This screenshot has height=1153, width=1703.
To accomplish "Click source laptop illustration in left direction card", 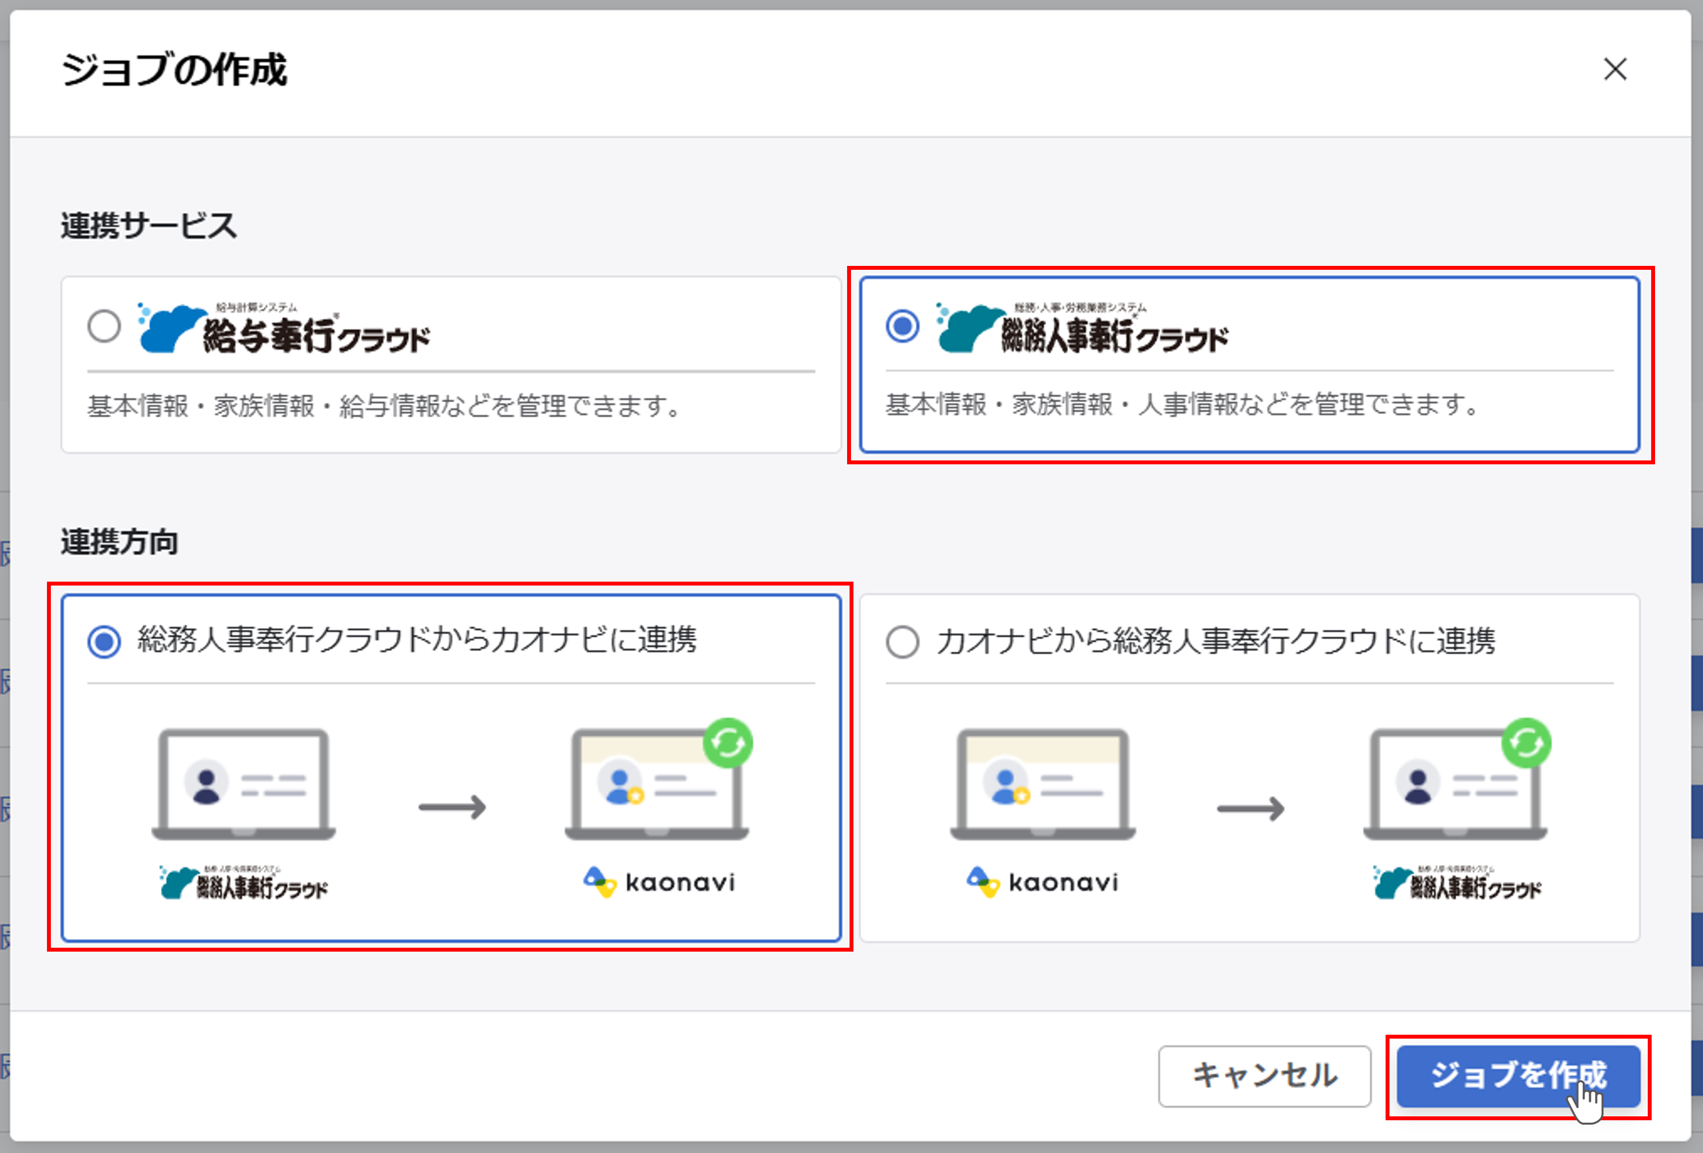I will click(243, 784).
